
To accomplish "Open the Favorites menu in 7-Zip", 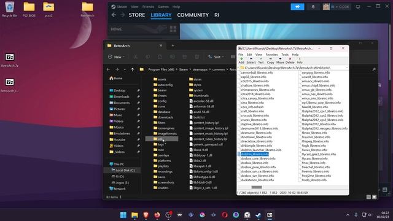I will [271, 55].
